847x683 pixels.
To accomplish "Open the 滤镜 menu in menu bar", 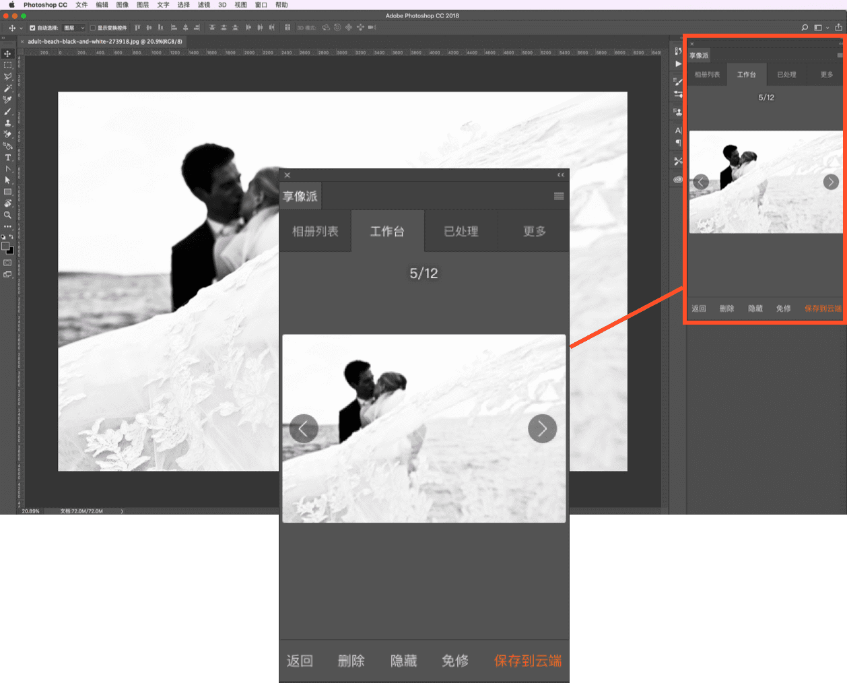I will coord(203,5).
